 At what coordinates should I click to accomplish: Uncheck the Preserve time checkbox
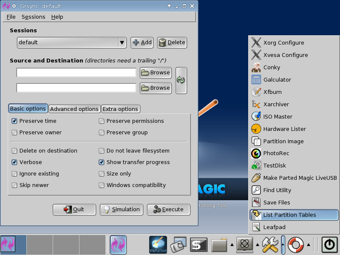tap(14, 121)
